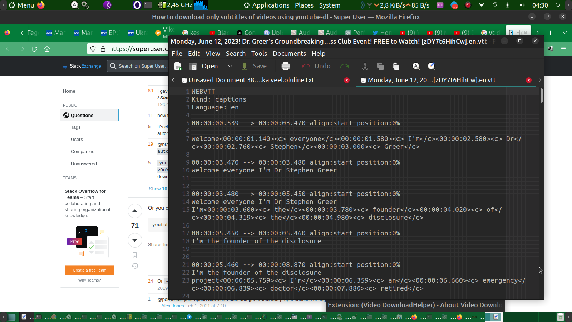This screenshot has width=572, height=322.
Task: Click the editor's vertical scrollbar
Action: point(542,96)
